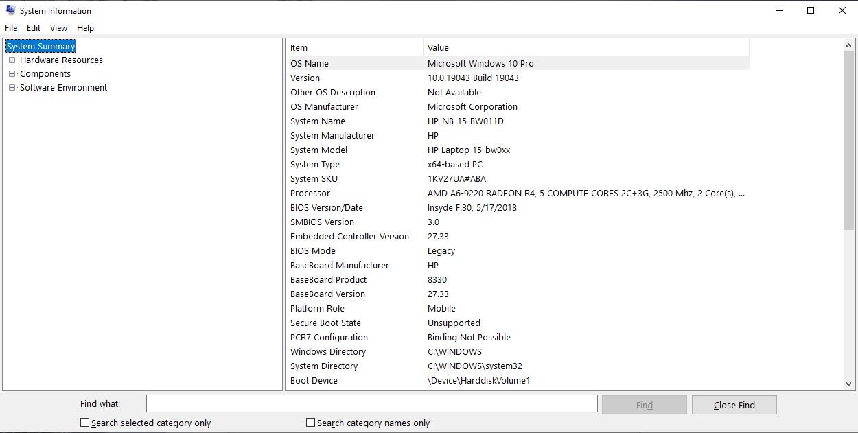Image resolution: width=858 pixels, height=433 pixels.
Task: Click the scrollbar down arrow
Action: click(848, 384)
